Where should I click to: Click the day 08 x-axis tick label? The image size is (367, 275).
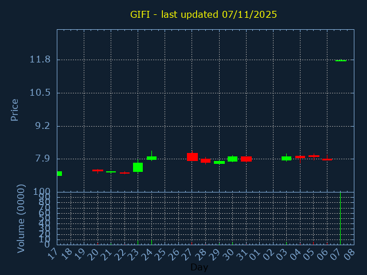pos(350,254)
